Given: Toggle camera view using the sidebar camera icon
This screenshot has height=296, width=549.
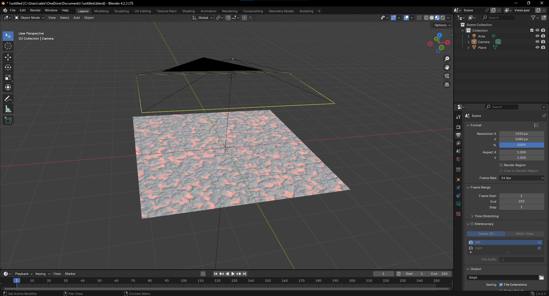Looking at the screenshot, I should [x=447, y=76].
